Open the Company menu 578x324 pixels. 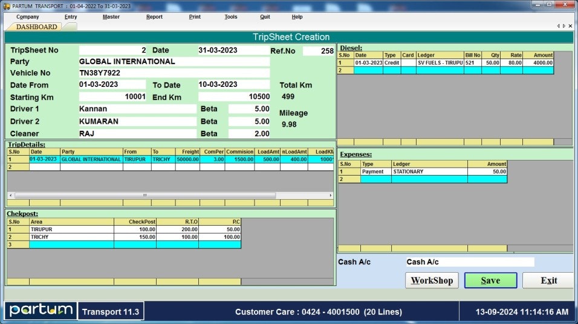click(x=27, y=17)
